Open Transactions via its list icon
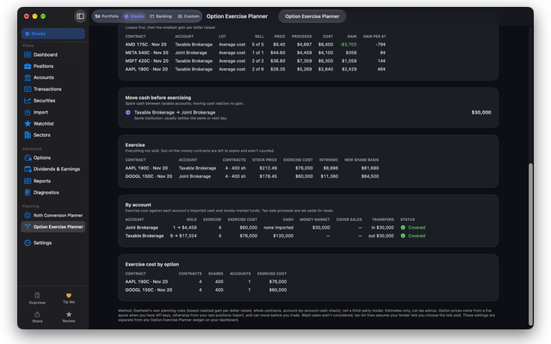This screenshot has height=344, width=551. click(x=28, y=89)
